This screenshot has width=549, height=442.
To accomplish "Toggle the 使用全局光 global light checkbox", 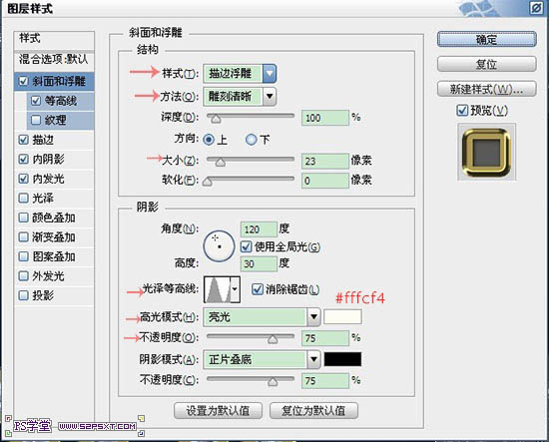I will click(247, 246).
